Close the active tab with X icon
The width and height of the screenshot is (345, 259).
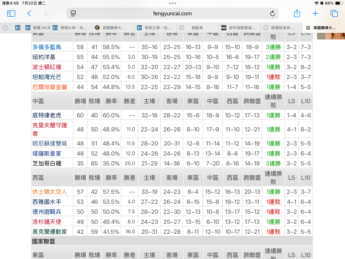pyautogui.click(x=308, y=28)
